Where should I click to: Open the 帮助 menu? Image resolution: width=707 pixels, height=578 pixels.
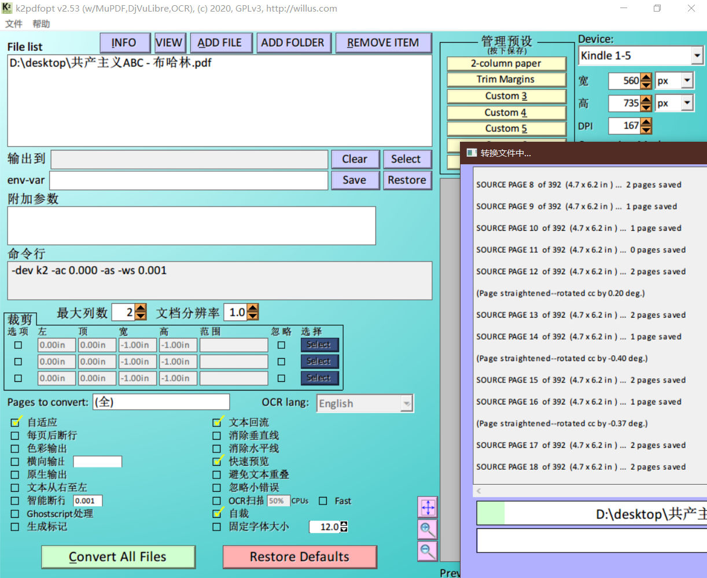point(41,24)
